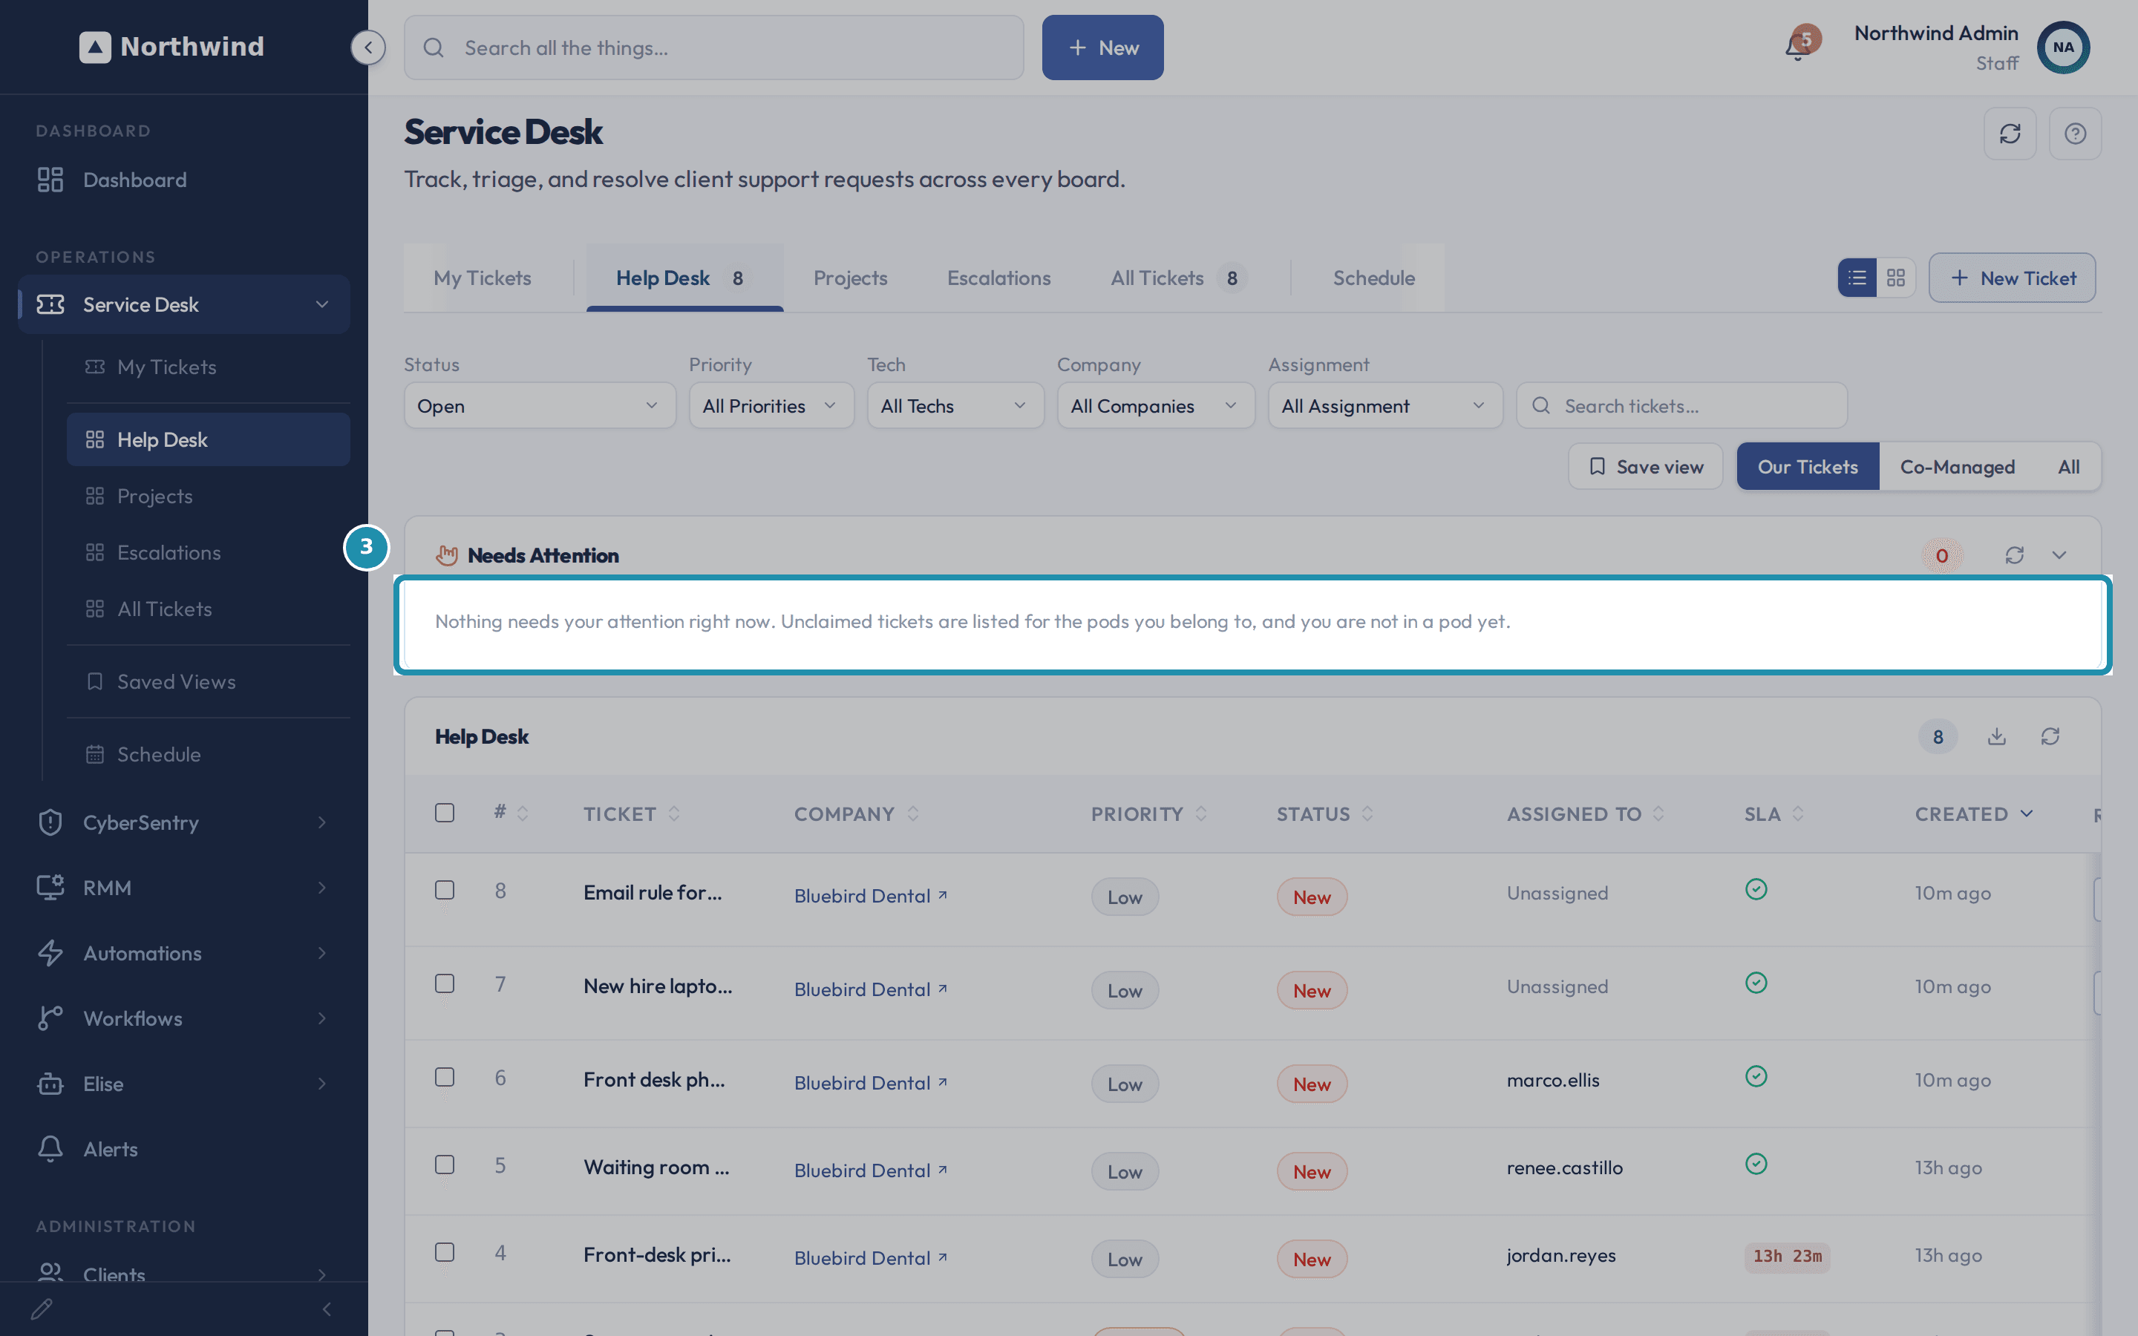
Task: Focus the 'Search all the things' field
Action: pos(714,48)
